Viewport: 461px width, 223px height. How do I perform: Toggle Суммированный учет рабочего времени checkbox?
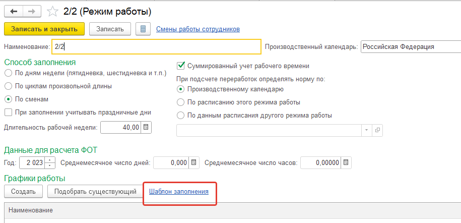tap(180, 66)
